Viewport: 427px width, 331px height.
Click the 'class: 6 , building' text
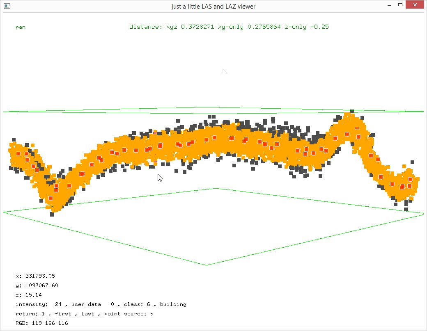pos(155,304)
